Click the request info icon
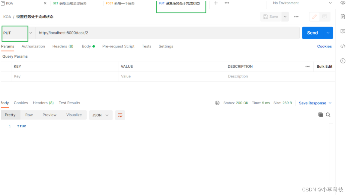The width and height of the screenshot is (348, 195). [x=343, y=61]
